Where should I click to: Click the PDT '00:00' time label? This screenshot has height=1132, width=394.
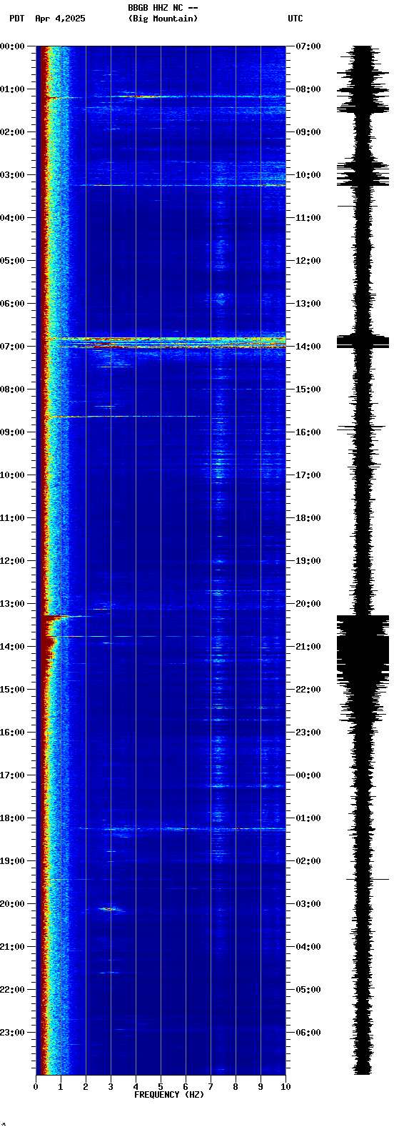click(x=13, y=46)
